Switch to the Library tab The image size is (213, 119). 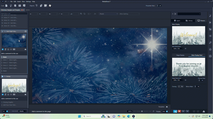[189, 21]
